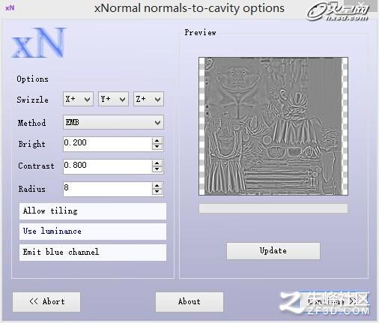Click the Update preview button

pos(273,251)
